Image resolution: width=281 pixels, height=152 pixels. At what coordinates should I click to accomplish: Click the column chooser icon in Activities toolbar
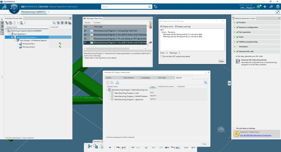click(x=62, y=23)
